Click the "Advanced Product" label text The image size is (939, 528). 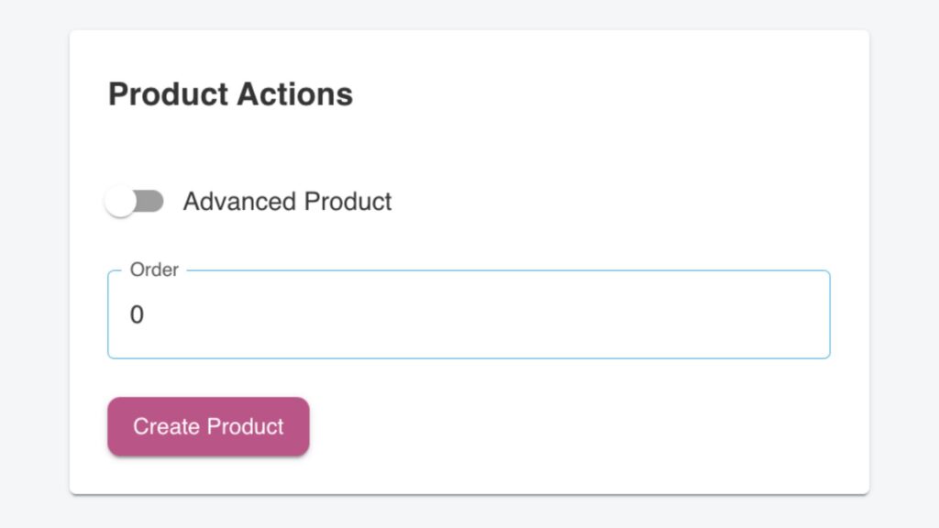point(287,202)
